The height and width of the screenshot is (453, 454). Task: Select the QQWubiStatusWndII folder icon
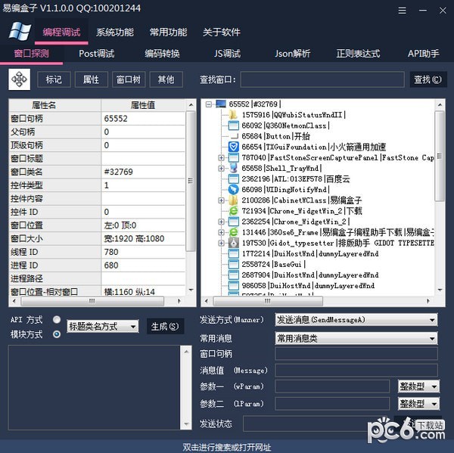click(234, 115)
